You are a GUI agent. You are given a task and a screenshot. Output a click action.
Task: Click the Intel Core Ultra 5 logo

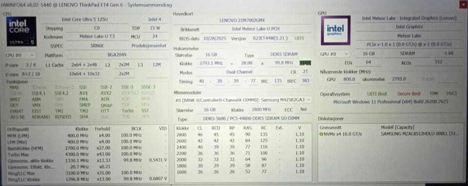(21, 31)
